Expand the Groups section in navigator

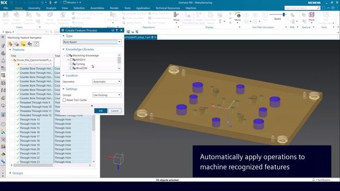10,173
